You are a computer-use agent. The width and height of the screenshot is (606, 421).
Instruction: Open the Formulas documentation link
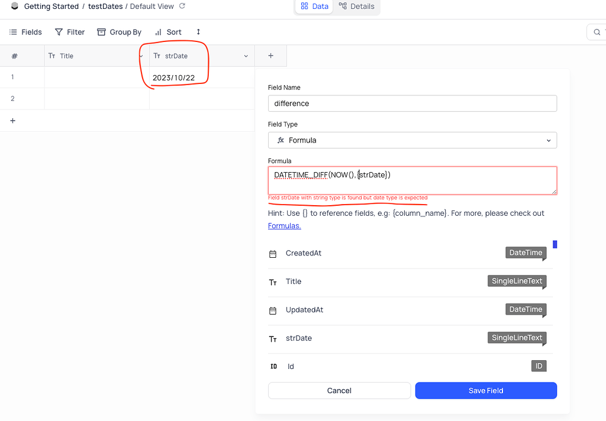coord(284,225)
